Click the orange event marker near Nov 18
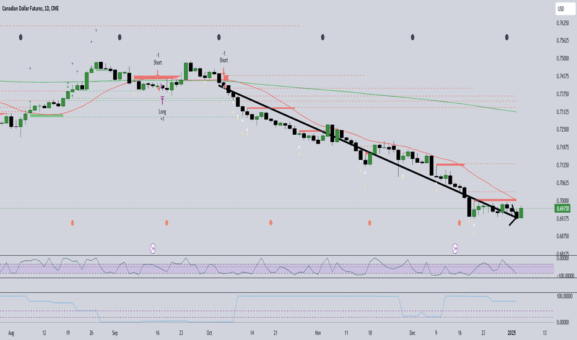This screenshot has height=340, width=577. tap(370, 223)
